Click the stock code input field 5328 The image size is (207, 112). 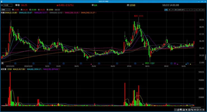point(8,5)
